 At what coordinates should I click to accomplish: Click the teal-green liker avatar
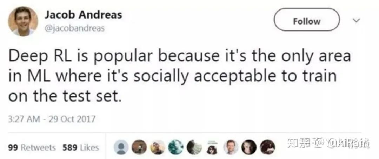(x=175, y=147)
